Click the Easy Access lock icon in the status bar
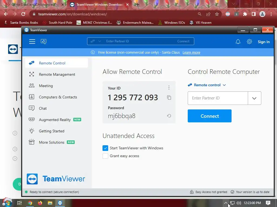This screenshot has width=277, height=207. point(192,192)
